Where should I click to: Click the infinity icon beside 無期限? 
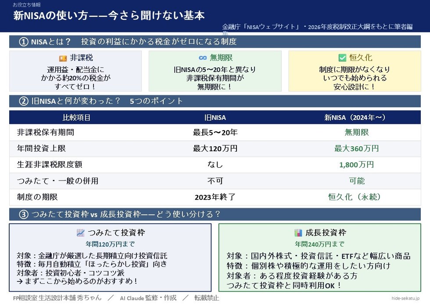tap(203, 58)
